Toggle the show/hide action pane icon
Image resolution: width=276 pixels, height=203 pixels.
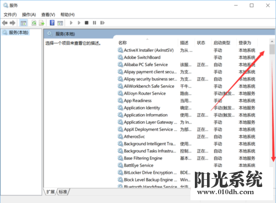60,23
